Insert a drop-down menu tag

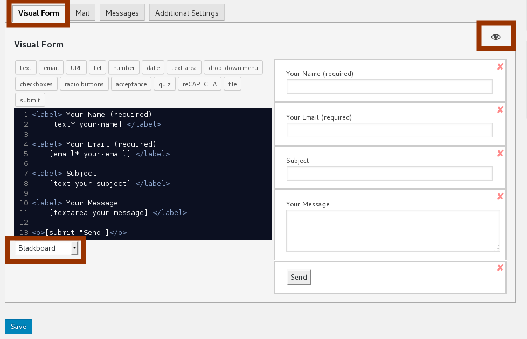(x=233, y=68)
